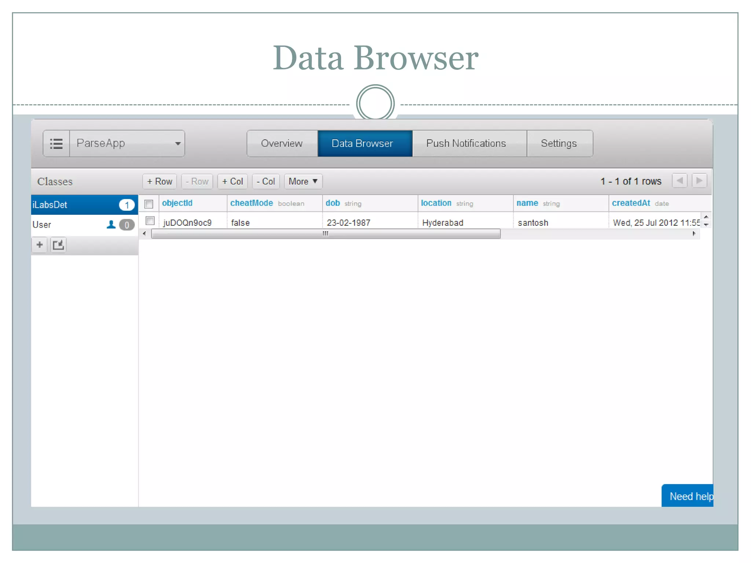The width and height of the screenshot is (751, 563).
Task: Click the plus icon to add a new class
Action: point(40,245)
